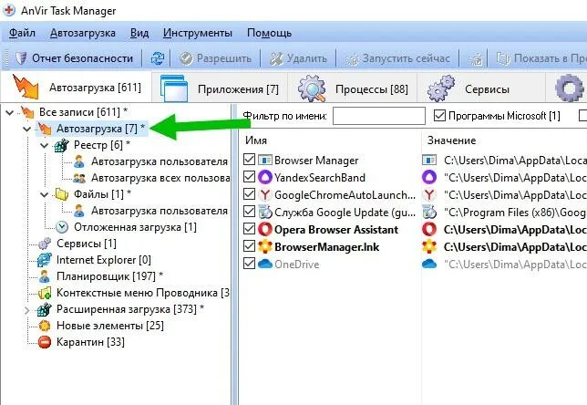Click the cloud icon in OneDrive Значение cell

tap(429, 265)
